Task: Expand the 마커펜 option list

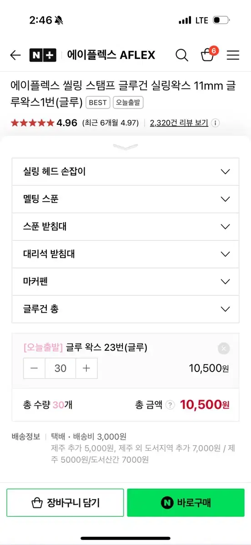Action: pos(125,282)
